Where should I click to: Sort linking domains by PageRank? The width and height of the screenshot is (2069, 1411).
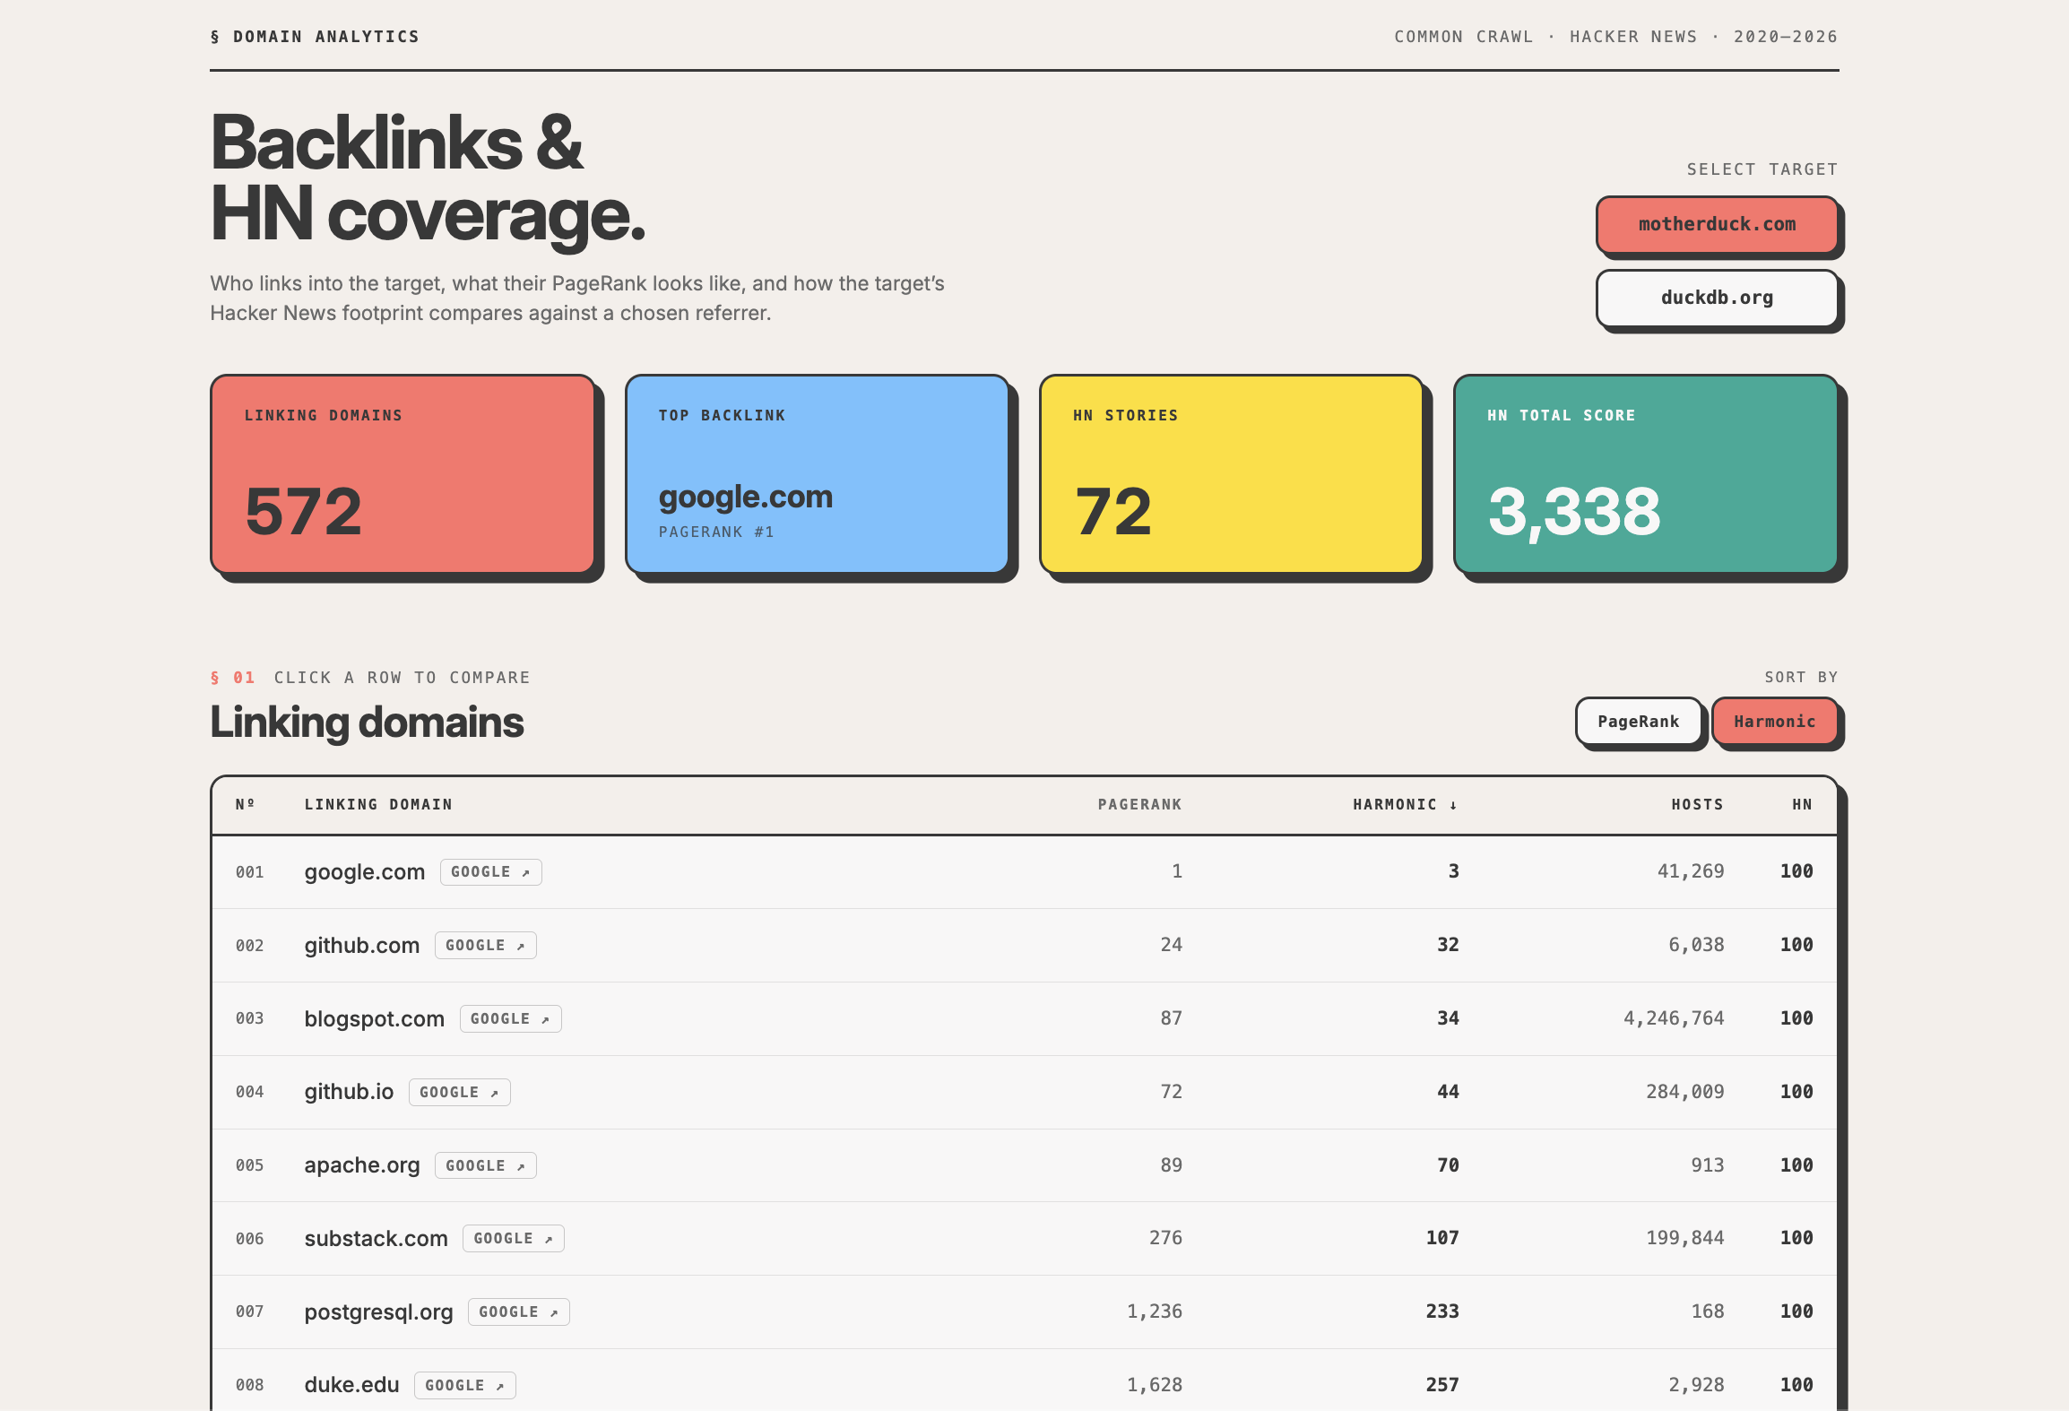[1638, 722]
